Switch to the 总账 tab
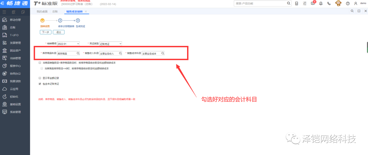Screen dimensions: 368x155 click(56, 12)
